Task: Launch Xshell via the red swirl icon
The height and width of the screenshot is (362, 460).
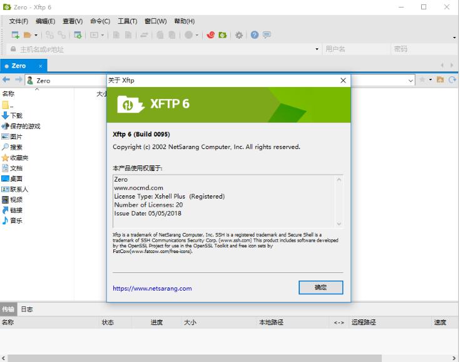Action: pos(210,35)
